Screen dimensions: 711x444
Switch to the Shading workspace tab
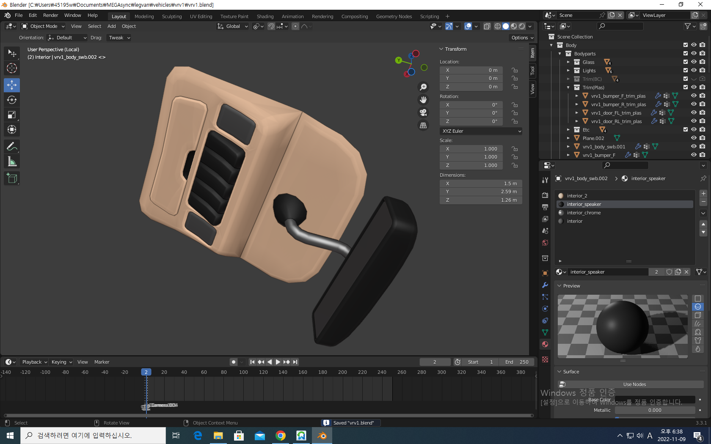coord(265,16)
